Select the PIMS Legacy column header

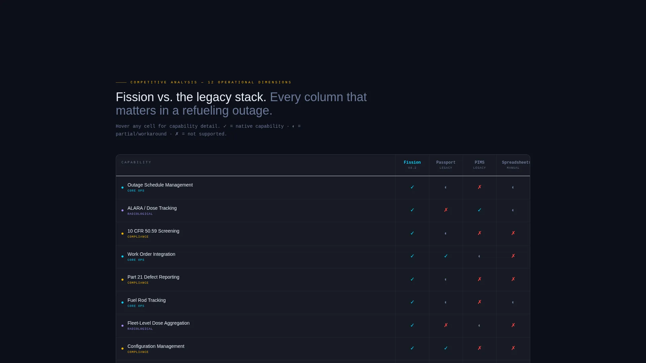point(479,165)
